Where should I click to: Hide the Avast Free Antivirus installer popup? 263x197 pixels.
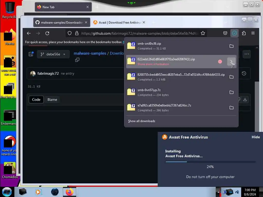point(256,137)
